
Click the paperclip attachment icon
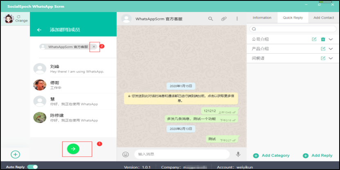point(224,19)
